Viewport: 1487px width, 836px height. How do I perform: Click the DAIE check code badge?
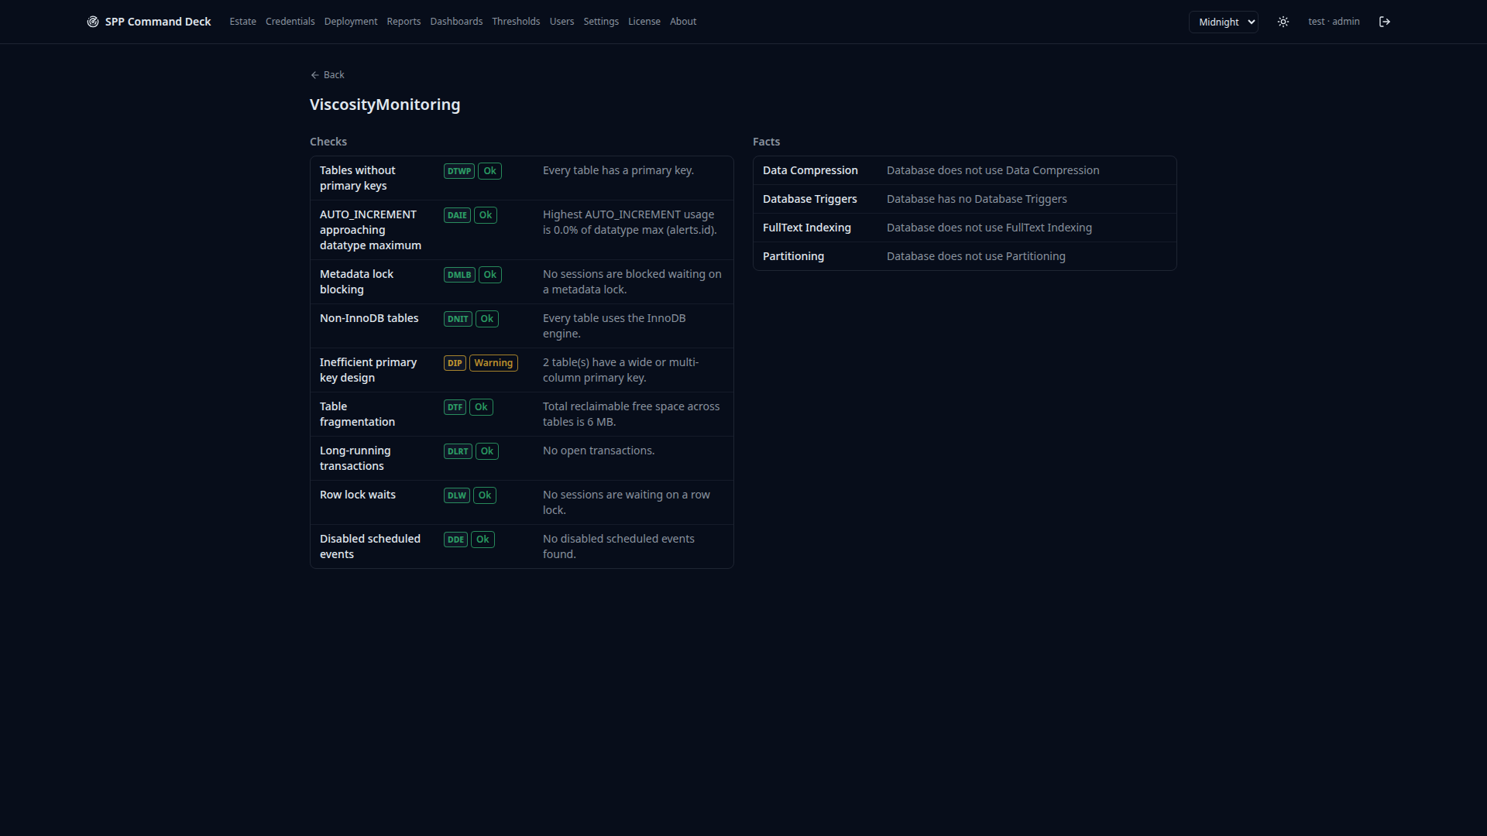point(457,215)
